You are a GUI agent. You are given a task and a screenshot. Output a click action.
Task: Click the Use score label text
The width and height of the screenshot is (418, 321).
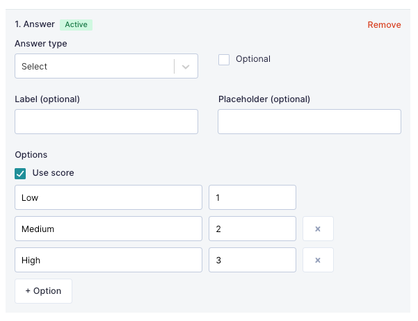coord(53,173)
